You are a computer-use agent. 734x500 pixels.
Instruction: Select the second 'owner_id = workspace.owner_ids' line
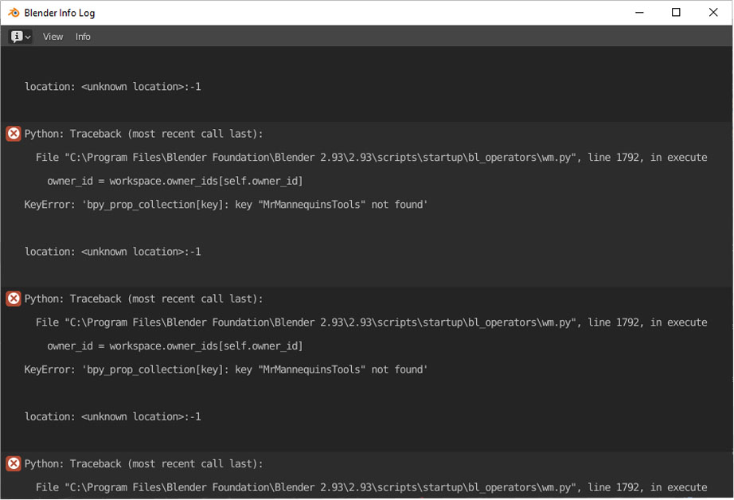pyautogui.click(x=175, y=346)
